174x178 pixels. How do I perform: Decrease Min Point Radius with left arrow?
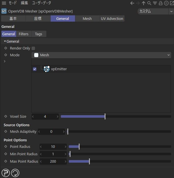[41, 154]
